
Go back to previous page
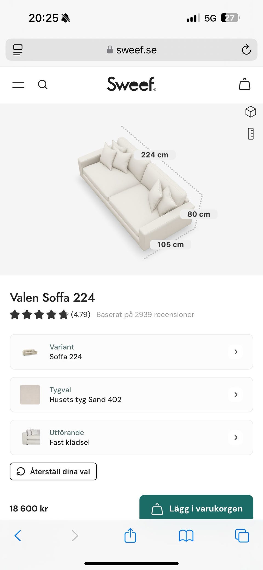click(18, 535)
